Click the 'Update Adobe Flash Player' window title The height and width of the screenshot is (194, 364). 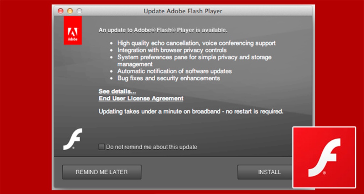pos(183,11)
